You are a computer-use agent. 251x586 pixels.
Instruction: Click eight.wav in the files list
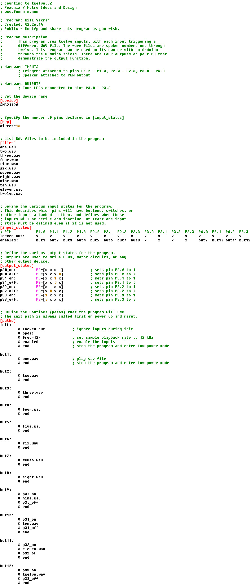tap(10, 177)
